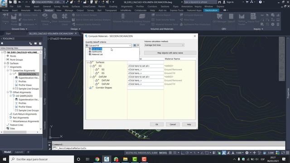Click the Undo arrow in quick access toolbar
The width and height of the screenshot is (290, 163).
pyautogui.click(x=20, y=2)
